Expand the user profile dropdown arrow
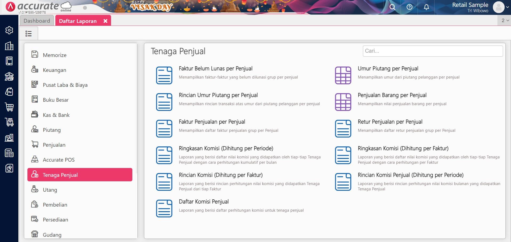The height and width of the screenshot is (242, 511). [x=508, y=7]
